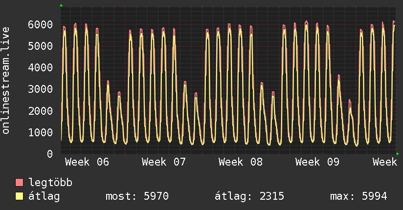
Task: Select the legtöbb legend label
Action: pos(51,183)
